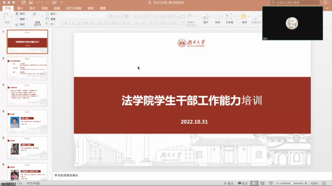Open the Copy (复制) dropdown arrow

point(27,19)
